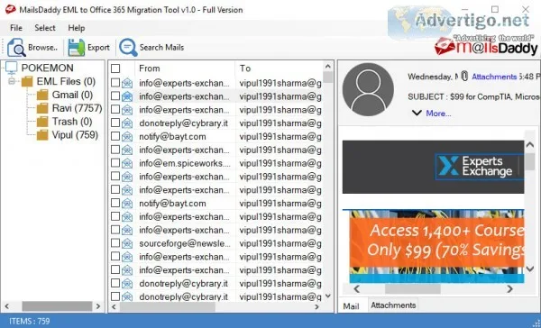Click preview pane scroll right arrow

[509, 288]
